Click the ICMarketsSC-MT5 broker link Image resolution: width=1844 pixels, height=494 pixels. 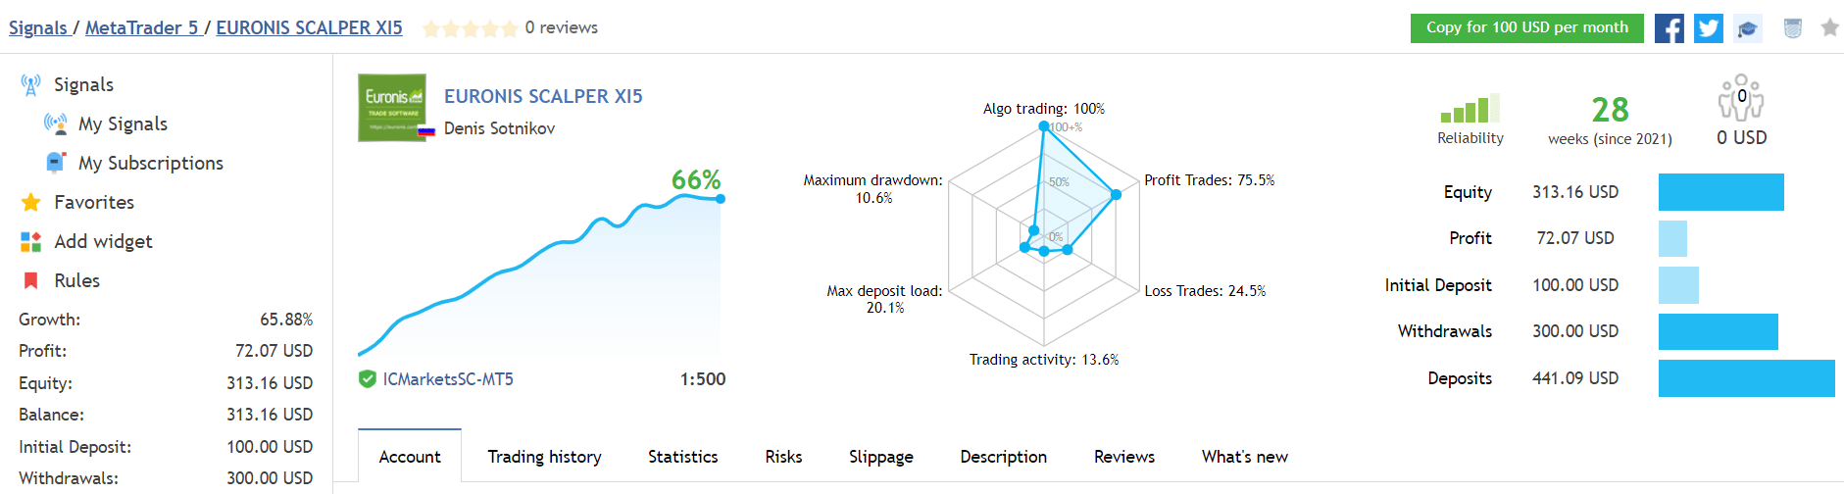point(448,379)
